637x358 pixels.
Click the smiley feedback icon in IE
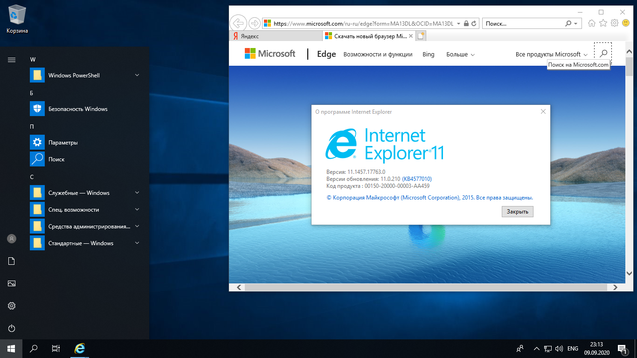(626, 23)
